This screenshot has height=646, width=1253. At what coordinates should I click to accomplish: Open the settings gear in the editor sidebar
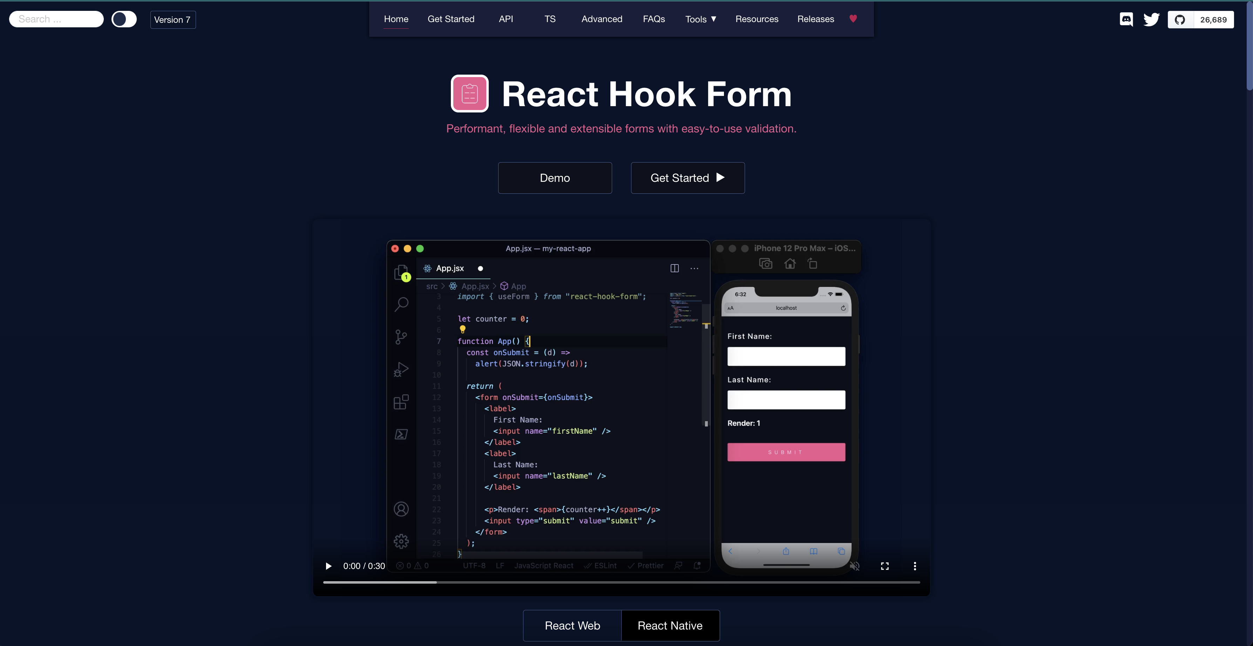point(401,542)
